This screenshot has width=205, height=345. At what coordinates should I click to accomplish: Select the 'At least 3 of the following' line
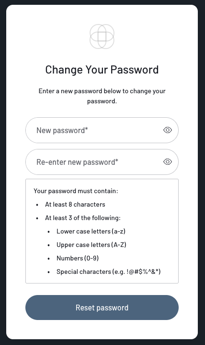coord(83,218)
